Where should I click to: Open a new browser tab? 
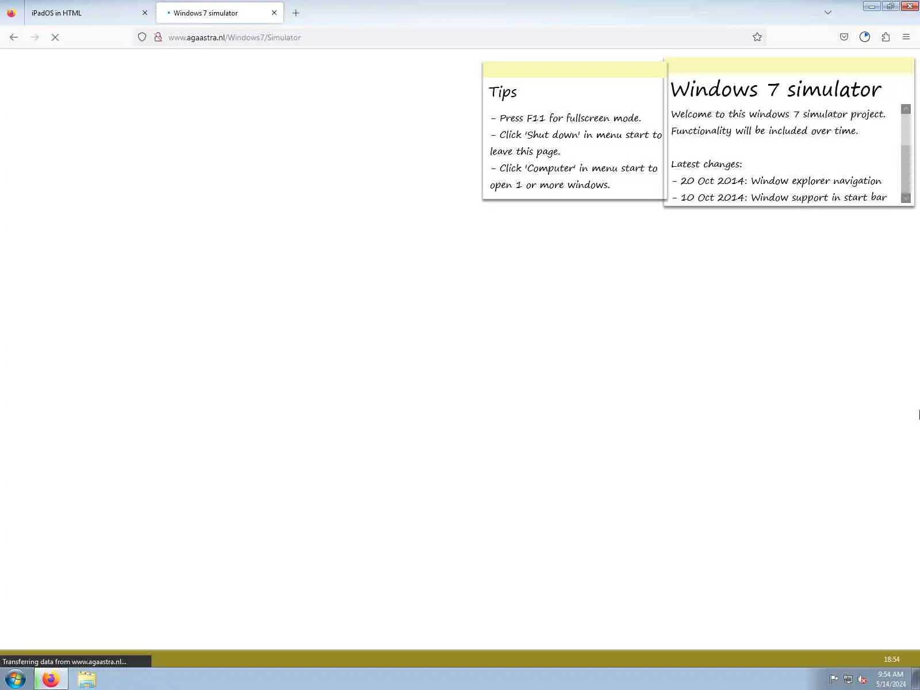pos(296,13)
